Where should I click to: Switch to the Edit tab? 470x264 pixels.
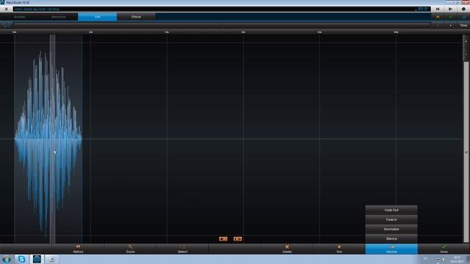coord(98,17)
